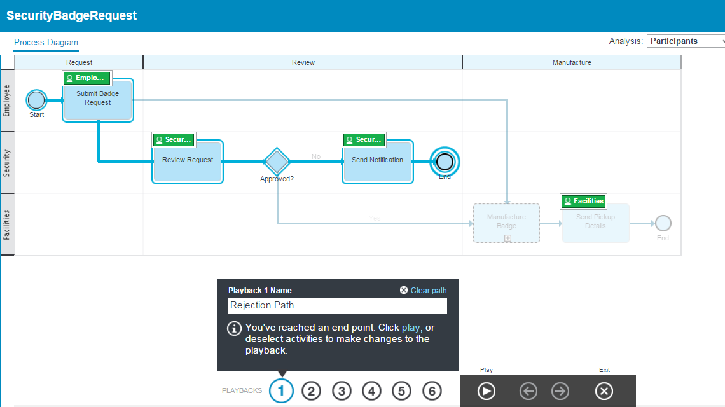The image size is (725, 407).
Task: Click the Start event circle
Action: tap(36, 100)
